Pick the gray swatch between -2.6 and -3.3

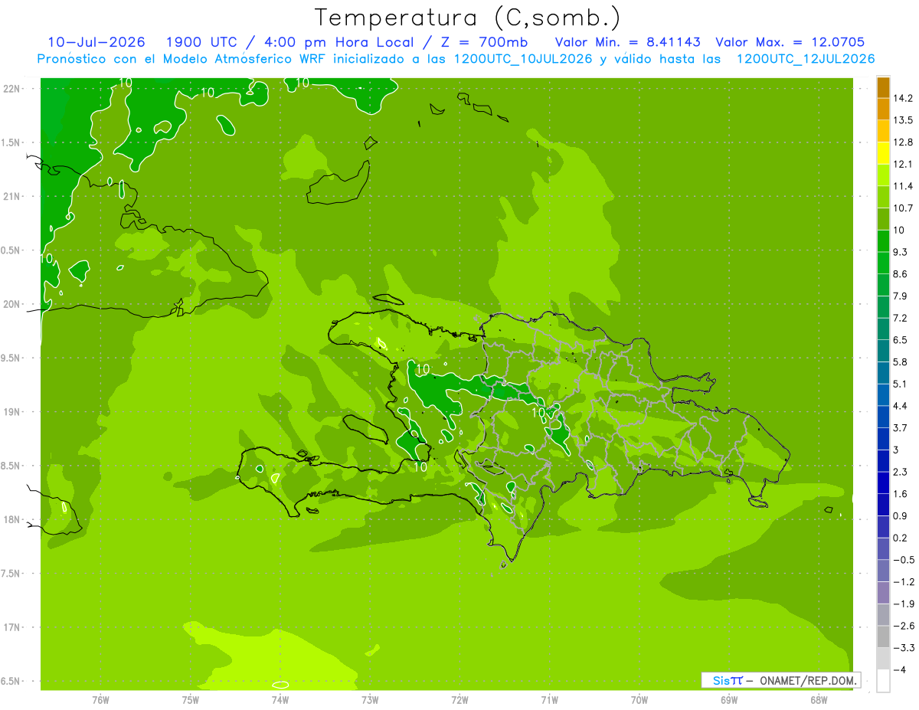click(x=883, y=637)
